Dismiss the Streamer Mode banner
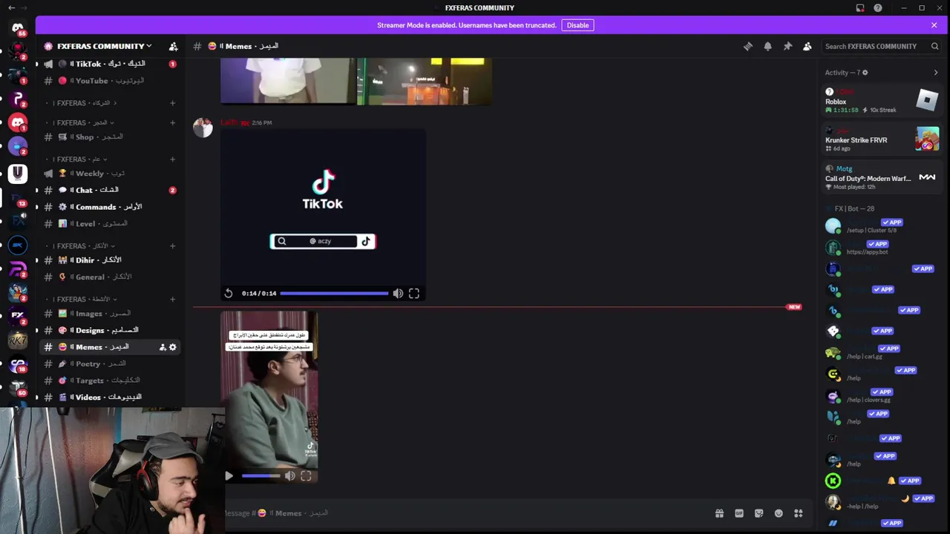This screenshot has height=534, width=950. [x=934, y=25]
